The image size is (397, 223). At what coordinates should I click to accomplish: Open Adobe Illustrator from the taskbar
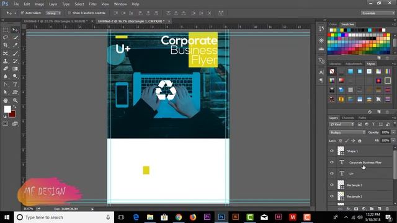point(236,217)
